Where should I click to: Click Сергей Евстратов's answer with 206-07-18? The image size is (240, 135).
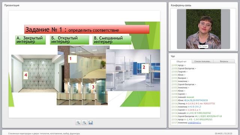click(x=196, y=116)
